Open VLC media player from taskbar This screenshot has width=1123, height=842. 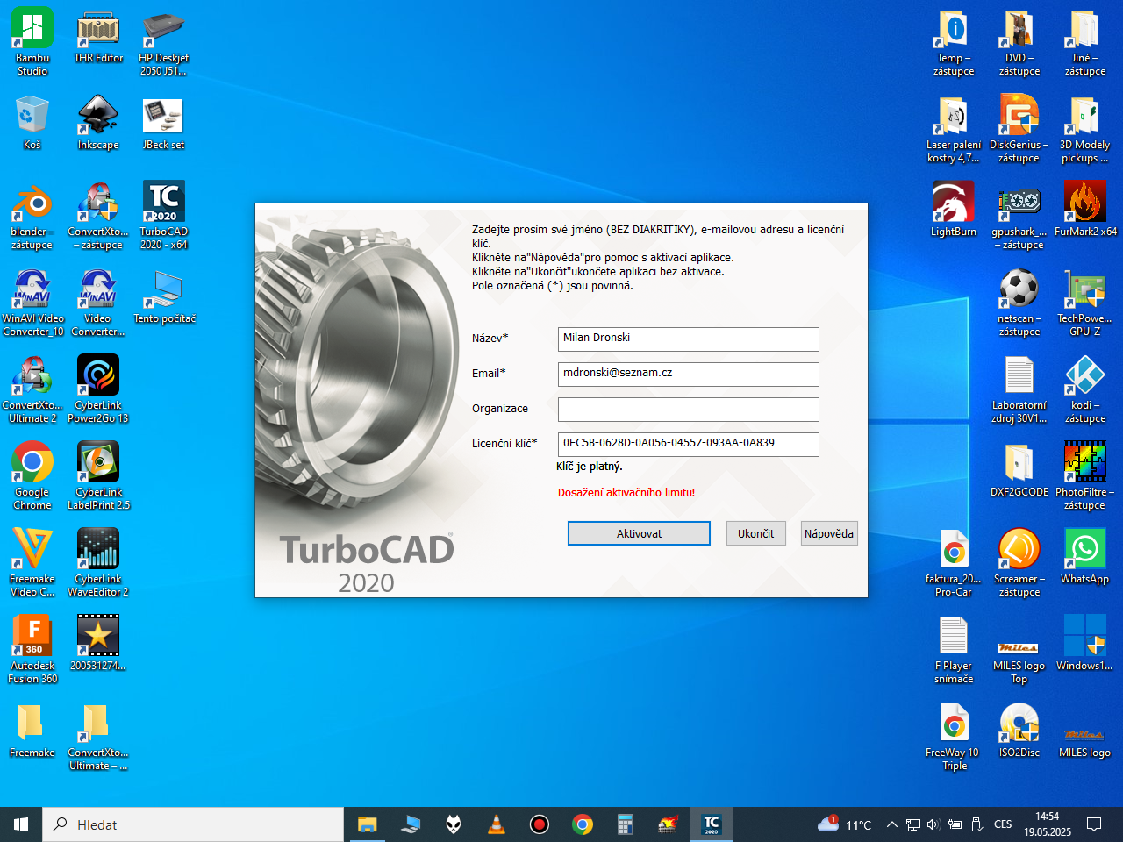tap(496, 824)
